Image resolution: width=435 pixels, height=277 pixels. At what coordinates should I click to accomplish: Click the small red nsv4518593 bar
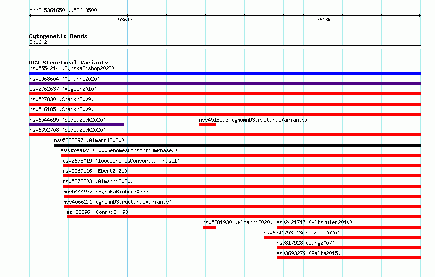(x=207, y=125)
